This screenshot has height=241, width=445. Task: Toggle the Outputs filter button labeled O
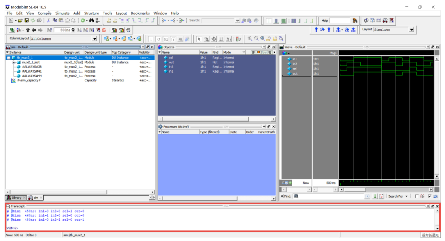click(158, 39)
